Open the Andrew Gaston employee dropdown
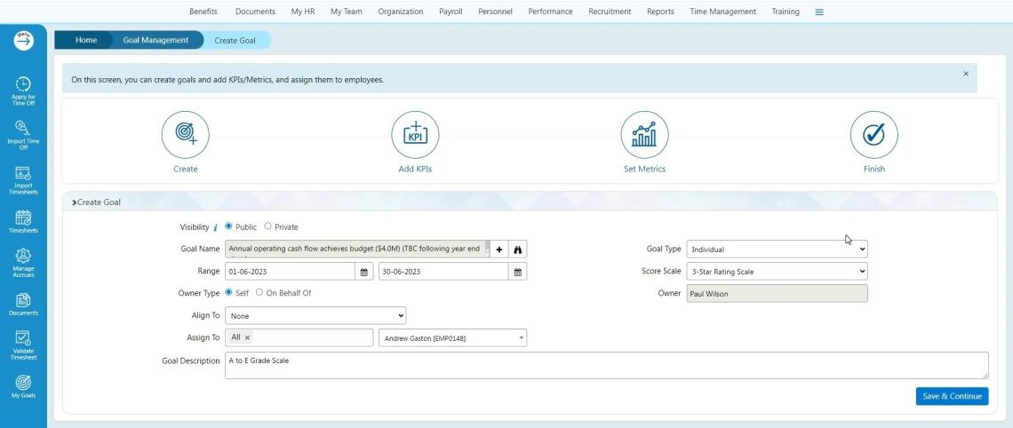The height and width of the screenshot is (428, 1013). point(453,337)
